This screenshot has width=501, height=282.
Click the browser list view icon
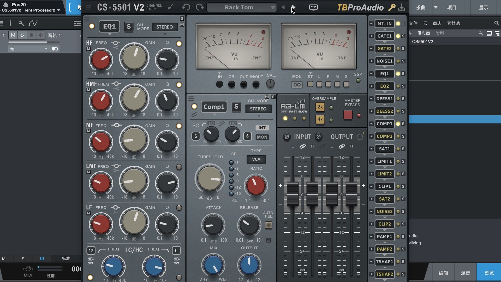click(497, 33)
